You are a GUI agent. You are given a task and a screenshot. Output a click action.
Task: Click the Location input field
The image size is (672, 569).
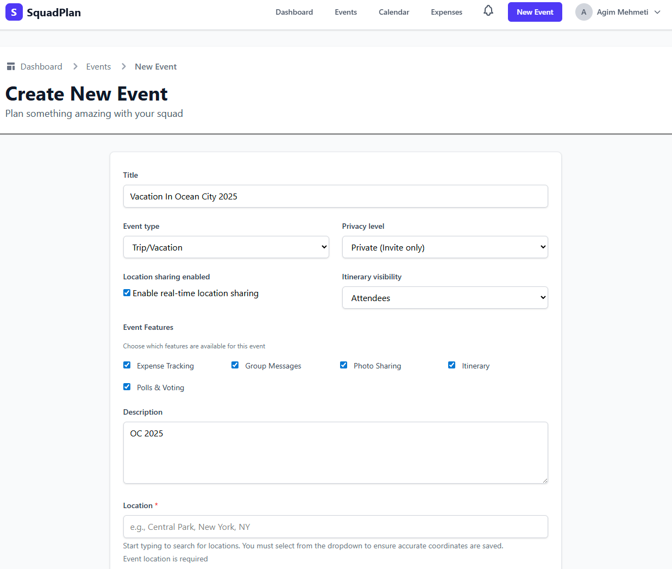[335, 526]
